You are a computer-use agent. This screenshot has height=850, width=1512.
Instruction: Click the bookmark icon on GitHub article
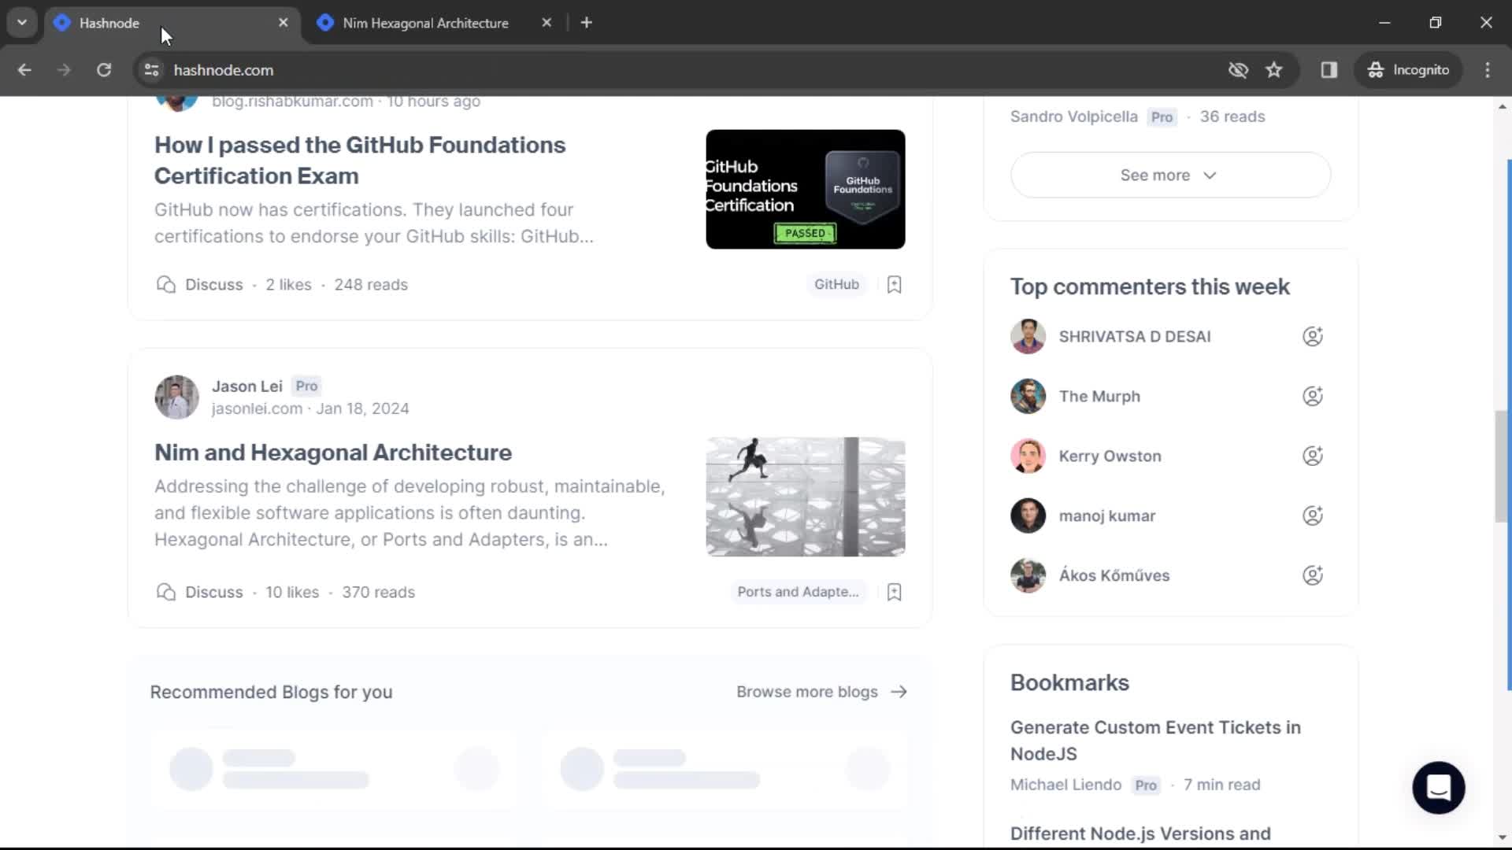pyautogui.click(x=894, y=283)
